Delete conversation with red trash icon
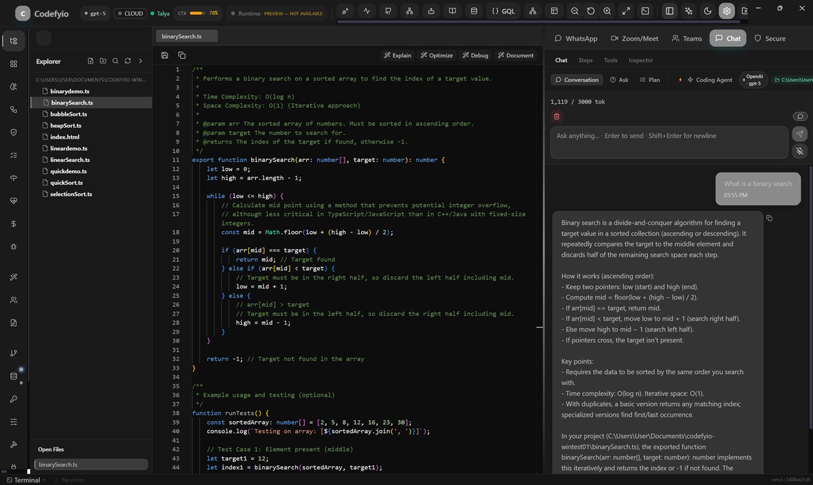The height and width of the screenshot is (485, 813). tap(557, 116)
